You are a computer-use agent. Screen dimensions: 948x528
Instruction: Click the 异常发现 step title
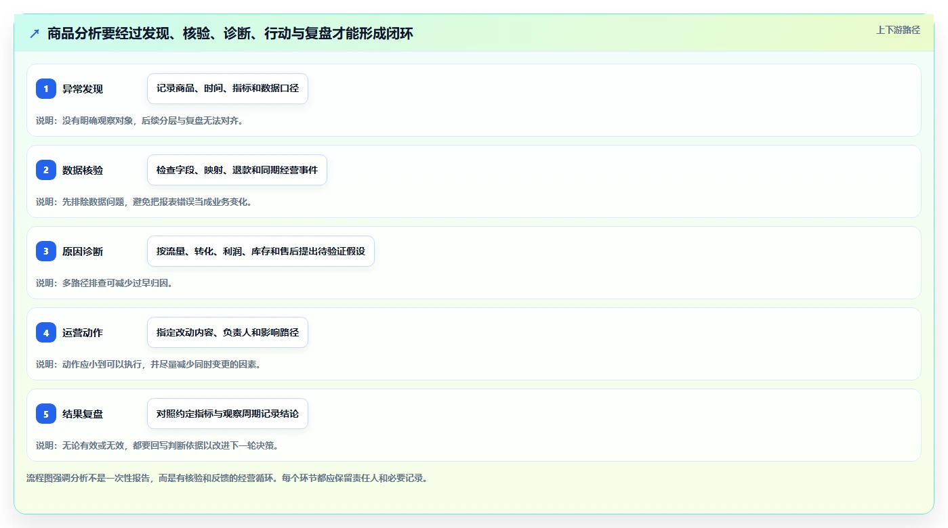pyautogui.click(x=83, y=89)
